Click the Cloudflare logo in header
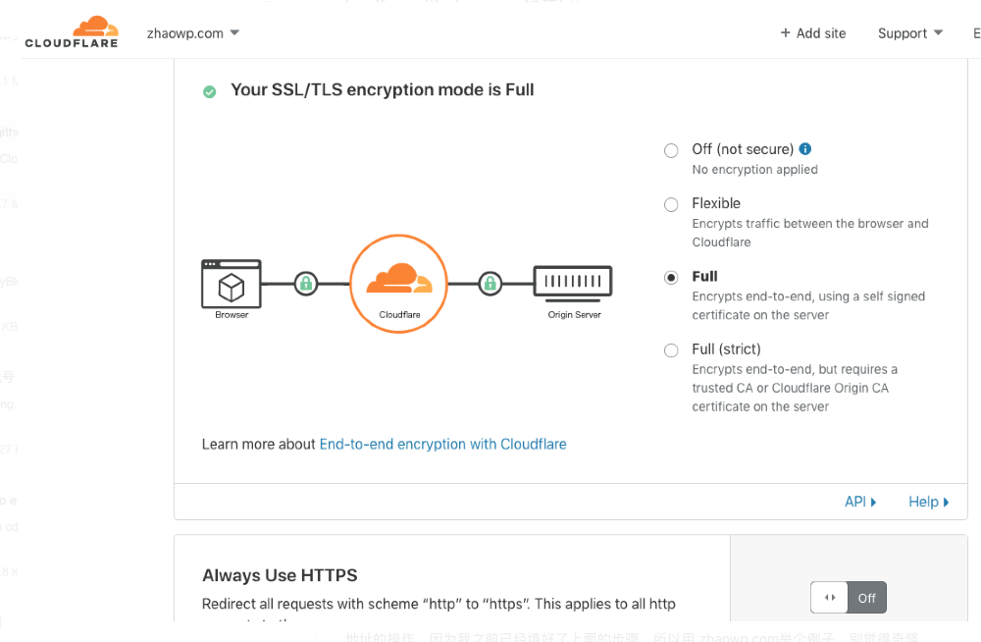This screenshot has width=981, height=642. [71, 31]
